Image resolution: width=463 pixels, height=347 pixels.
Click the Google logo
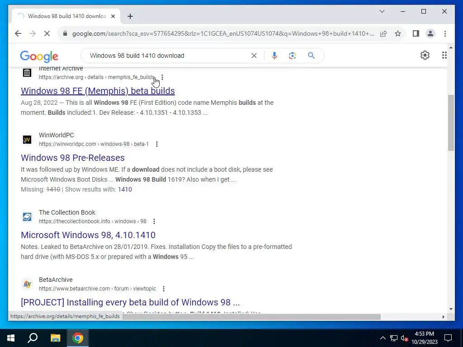pyautogui.click(x=39, y=56)
